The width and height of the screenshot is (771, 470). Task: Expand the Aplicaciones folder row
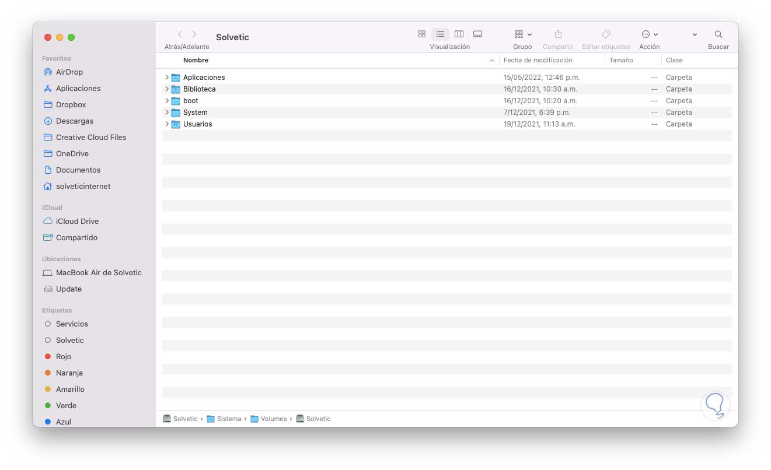point(167,77)
